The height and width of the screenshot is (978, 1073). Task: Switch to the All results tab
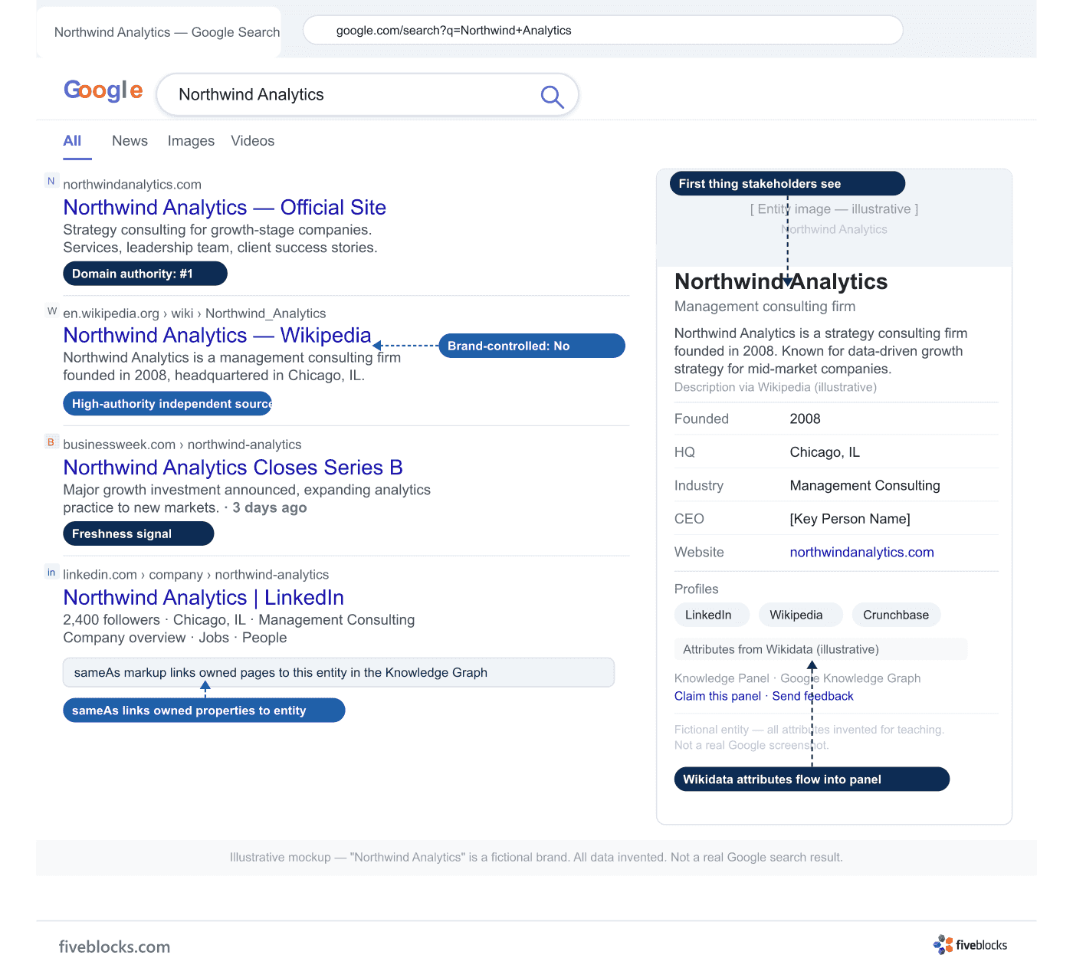[x=73, y=141]
